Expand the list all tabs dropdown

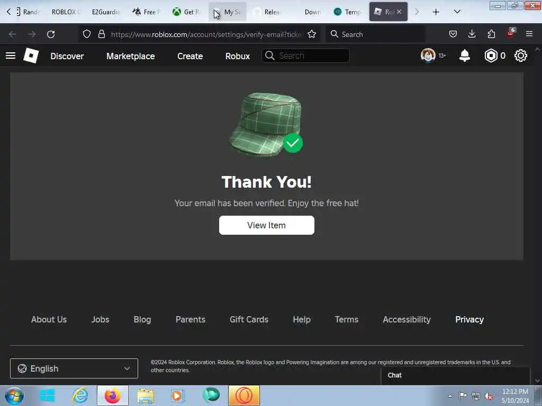(457, 12)
